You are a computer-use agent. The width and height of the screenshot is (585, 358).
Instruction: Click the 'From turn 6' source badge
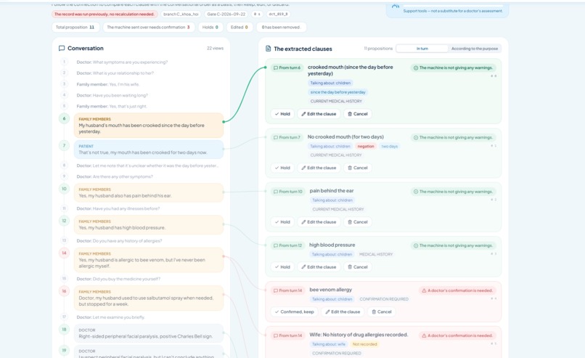coord(287,68)
